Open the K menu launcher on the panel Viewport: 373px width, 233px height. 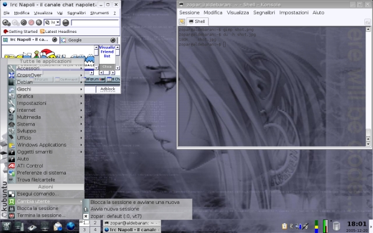click(6, 226)
